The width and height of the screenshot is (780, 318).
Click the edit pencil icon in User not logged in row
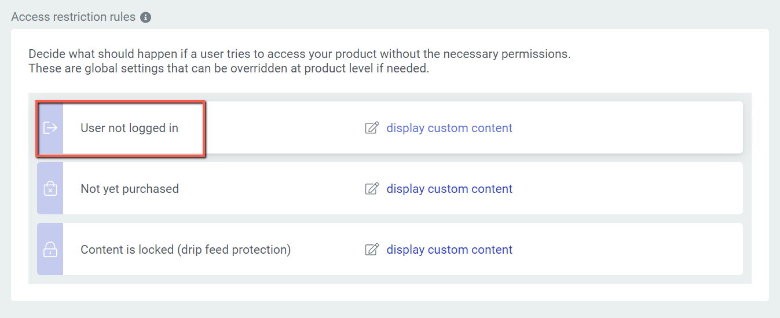click(372, 128)
